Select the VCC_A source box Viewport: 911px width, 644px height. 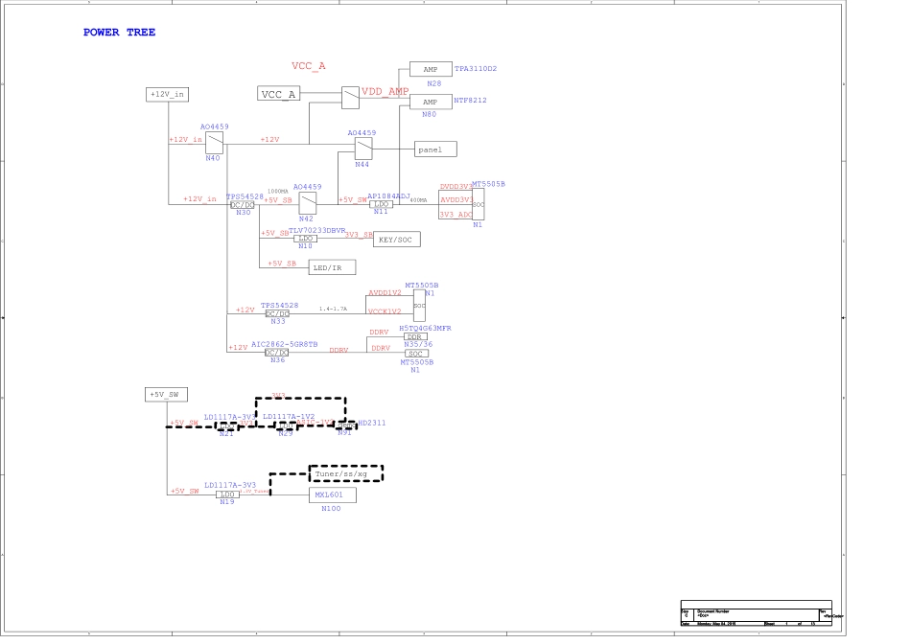pyautogui.click(x=279, y=93)
